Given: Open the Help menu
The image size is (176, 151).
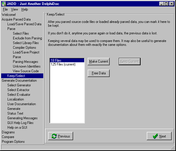Looking at the screenshot, I should pos(25,9).
